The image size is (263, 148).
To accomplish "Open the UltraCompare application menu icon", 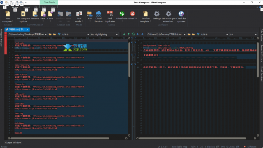I will coord(2,2).
